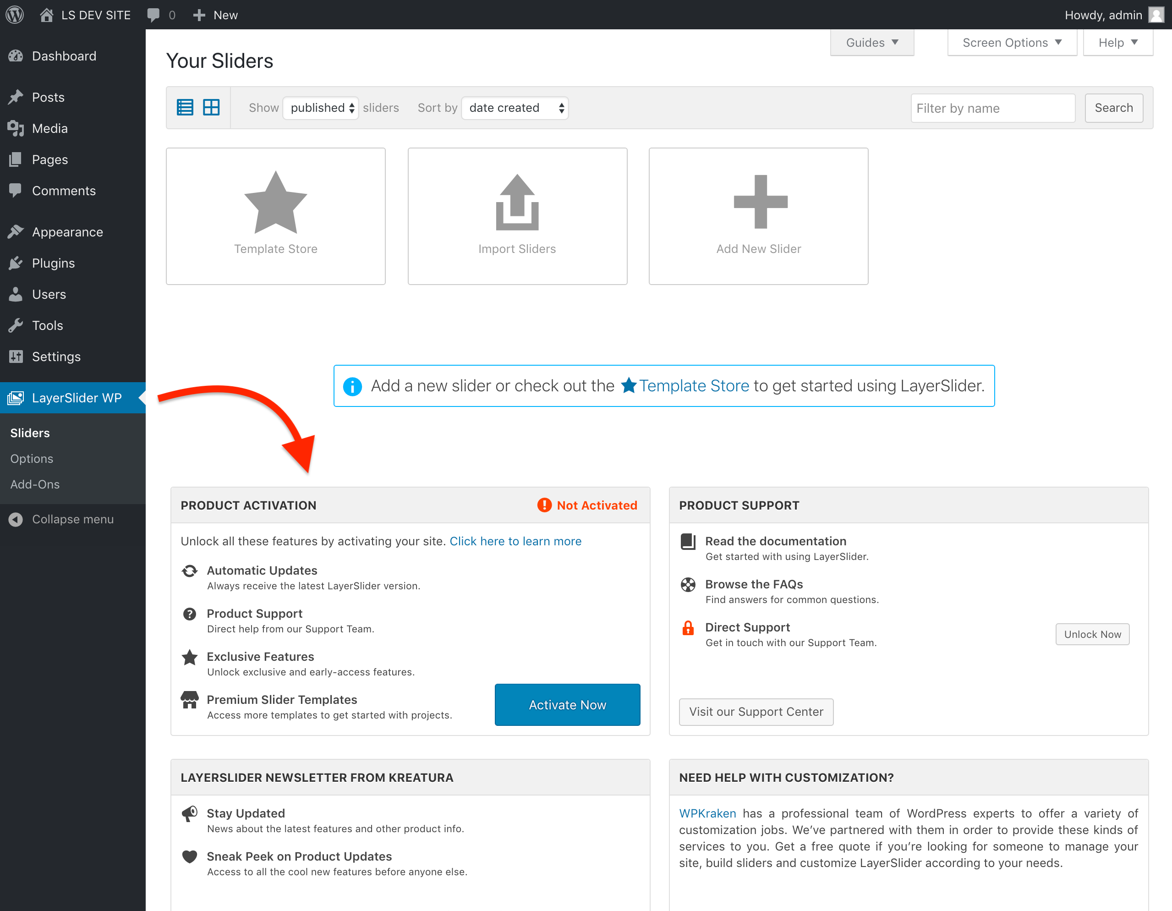The width and height of the screenshot is (1172, 911).
Task: Select published sliders filter dropdown
Action: click(322, 108)
